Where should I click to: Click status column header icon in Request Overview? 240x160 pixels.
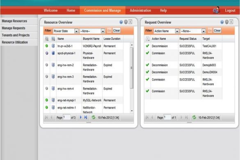148,39
